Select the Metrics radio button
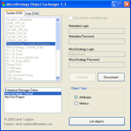 76,103
